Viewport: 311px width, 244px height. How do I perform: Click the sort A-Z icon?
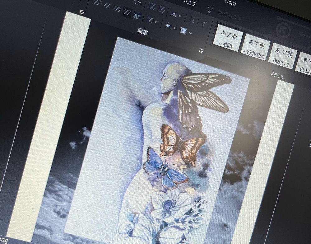[x=192, y=20]
